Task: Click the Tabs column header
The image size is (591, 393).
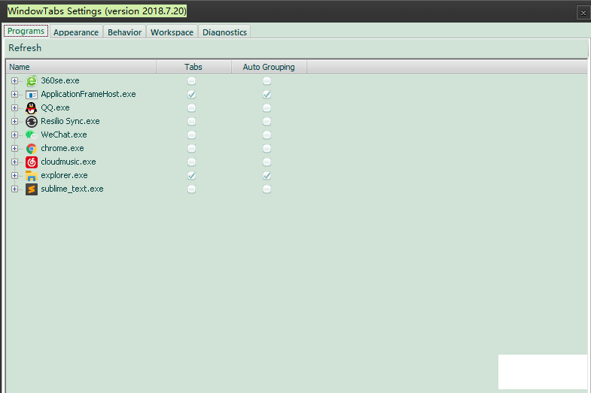Action: [x=193, y=67]
